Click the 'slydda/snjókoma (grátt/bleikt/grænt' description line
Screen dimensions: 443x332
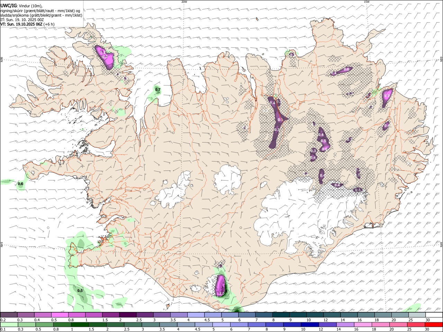(x=42, y=15)
